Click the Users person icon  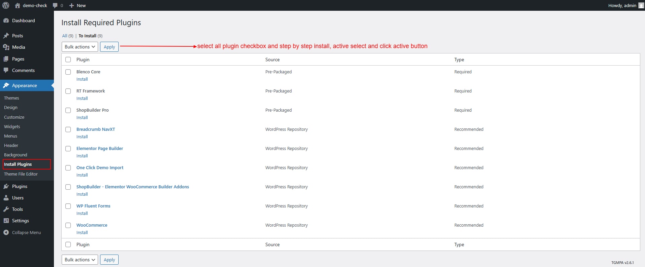pos(6,198)
